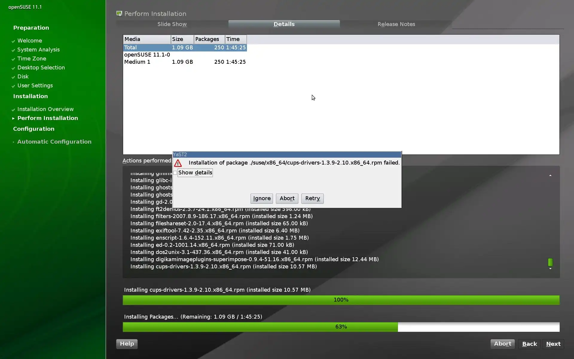Switch to the Slide Show tab
The width and height of the screenshot is (574, 359).
click(x=172, y=24)
